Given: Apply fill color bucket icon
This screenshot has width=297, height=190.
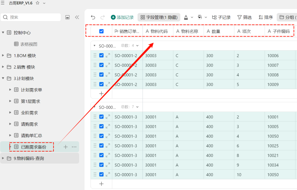Looking at the screenshot, I should (200, 17).
